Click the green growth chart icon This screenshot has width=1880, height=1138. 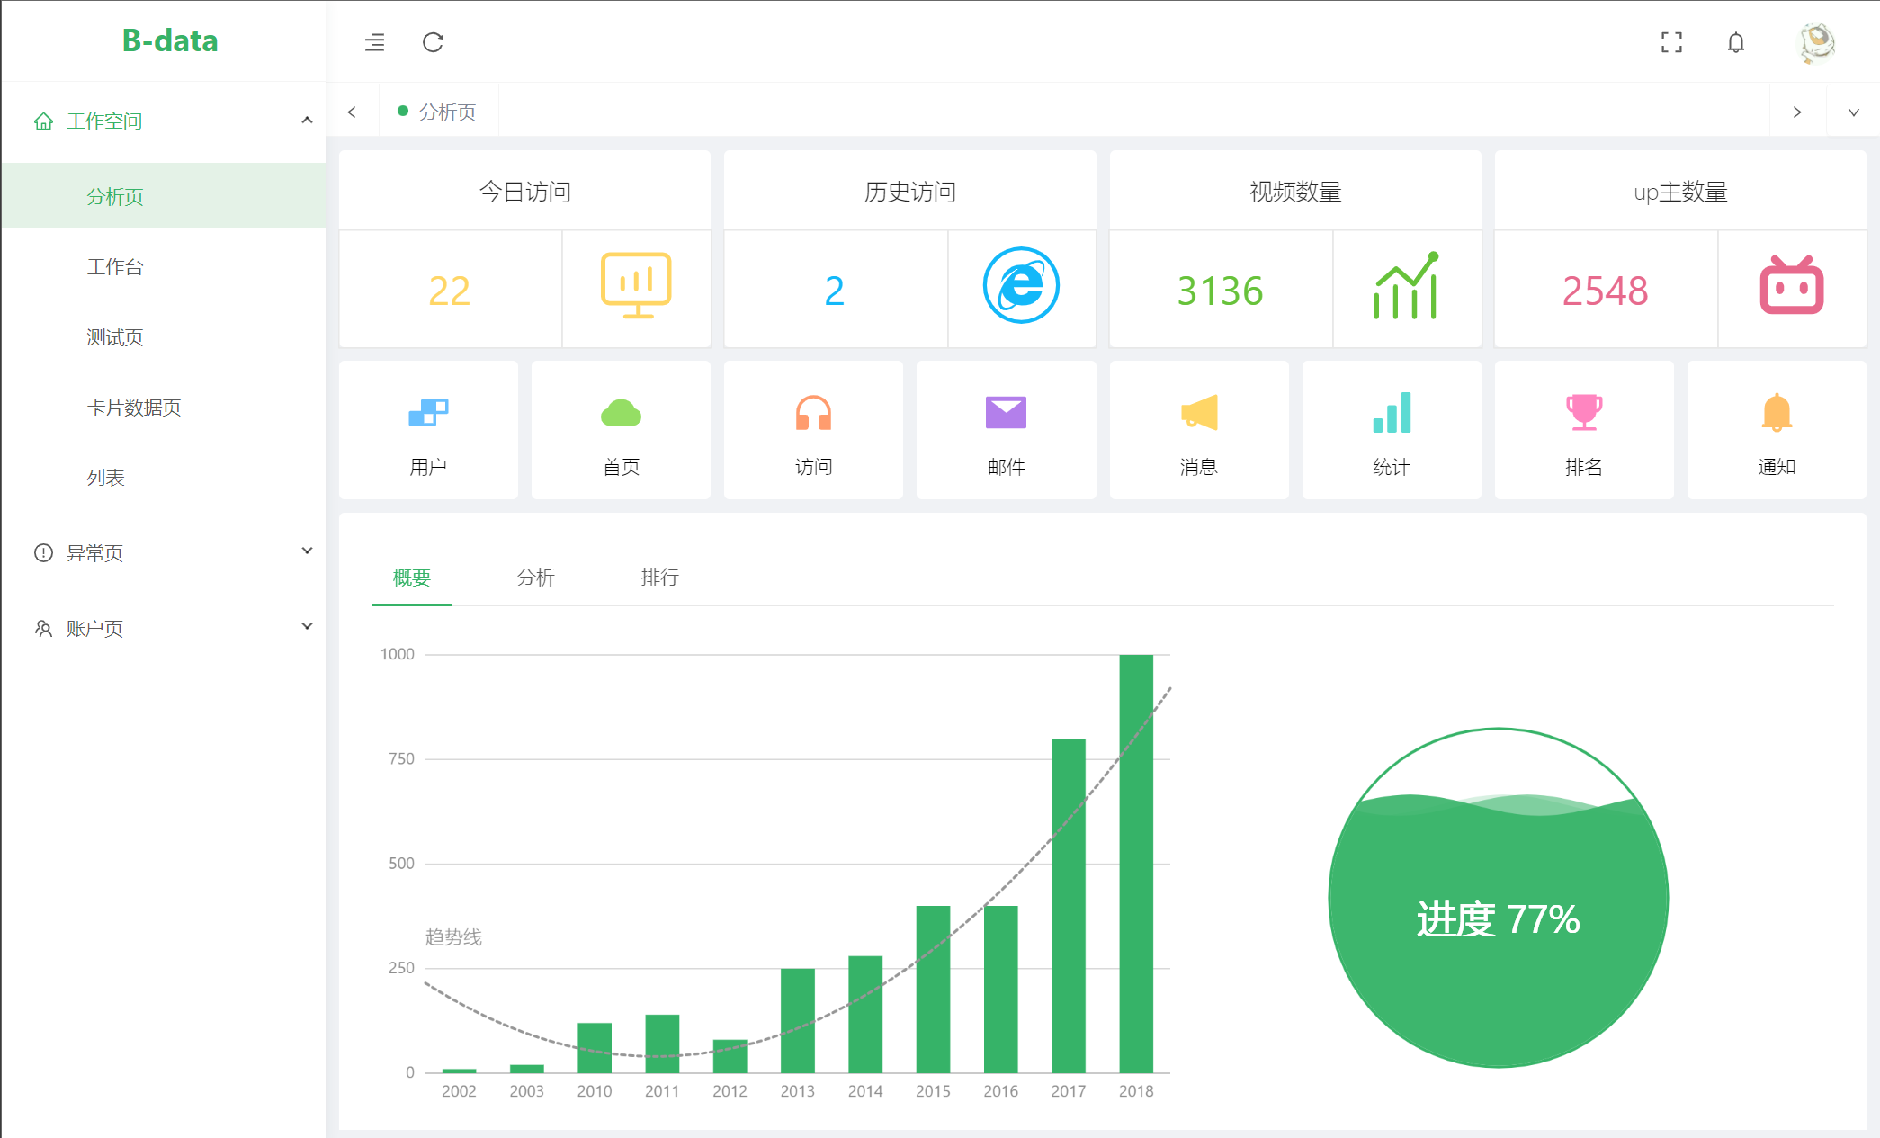click(1406, 285)
